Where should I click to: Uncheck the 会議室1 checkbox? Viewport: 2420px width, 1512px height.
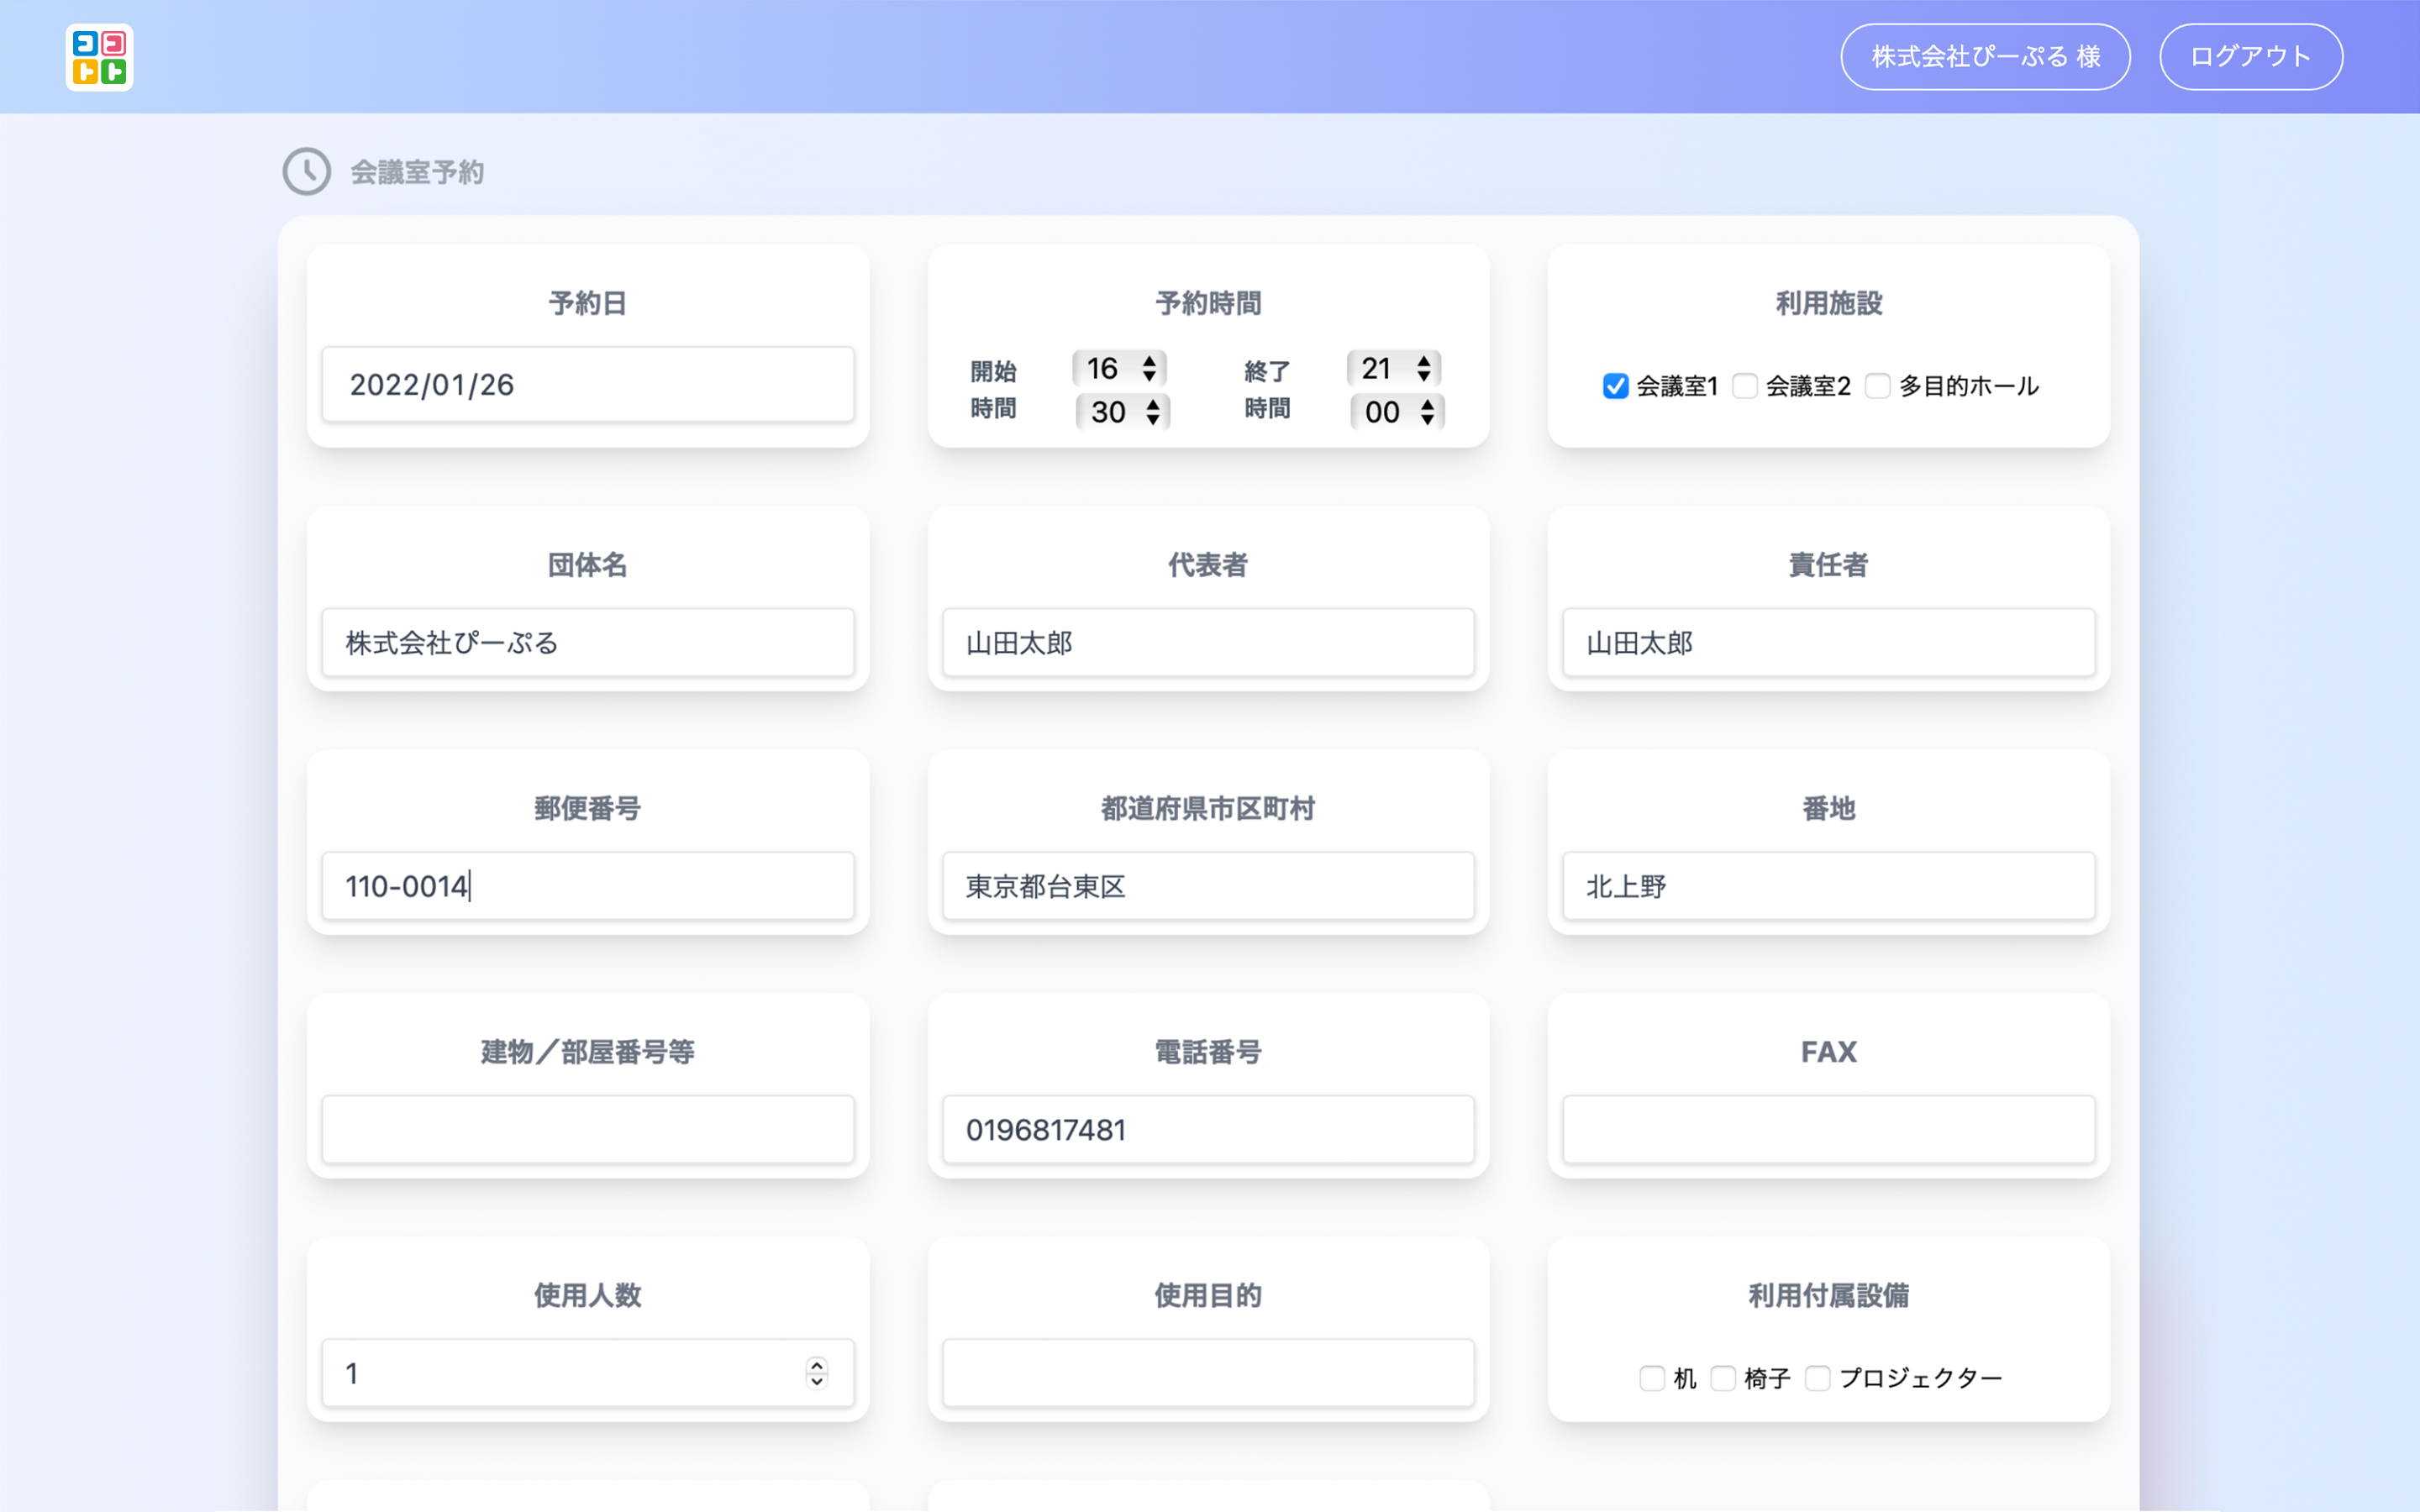point(1616,386)
